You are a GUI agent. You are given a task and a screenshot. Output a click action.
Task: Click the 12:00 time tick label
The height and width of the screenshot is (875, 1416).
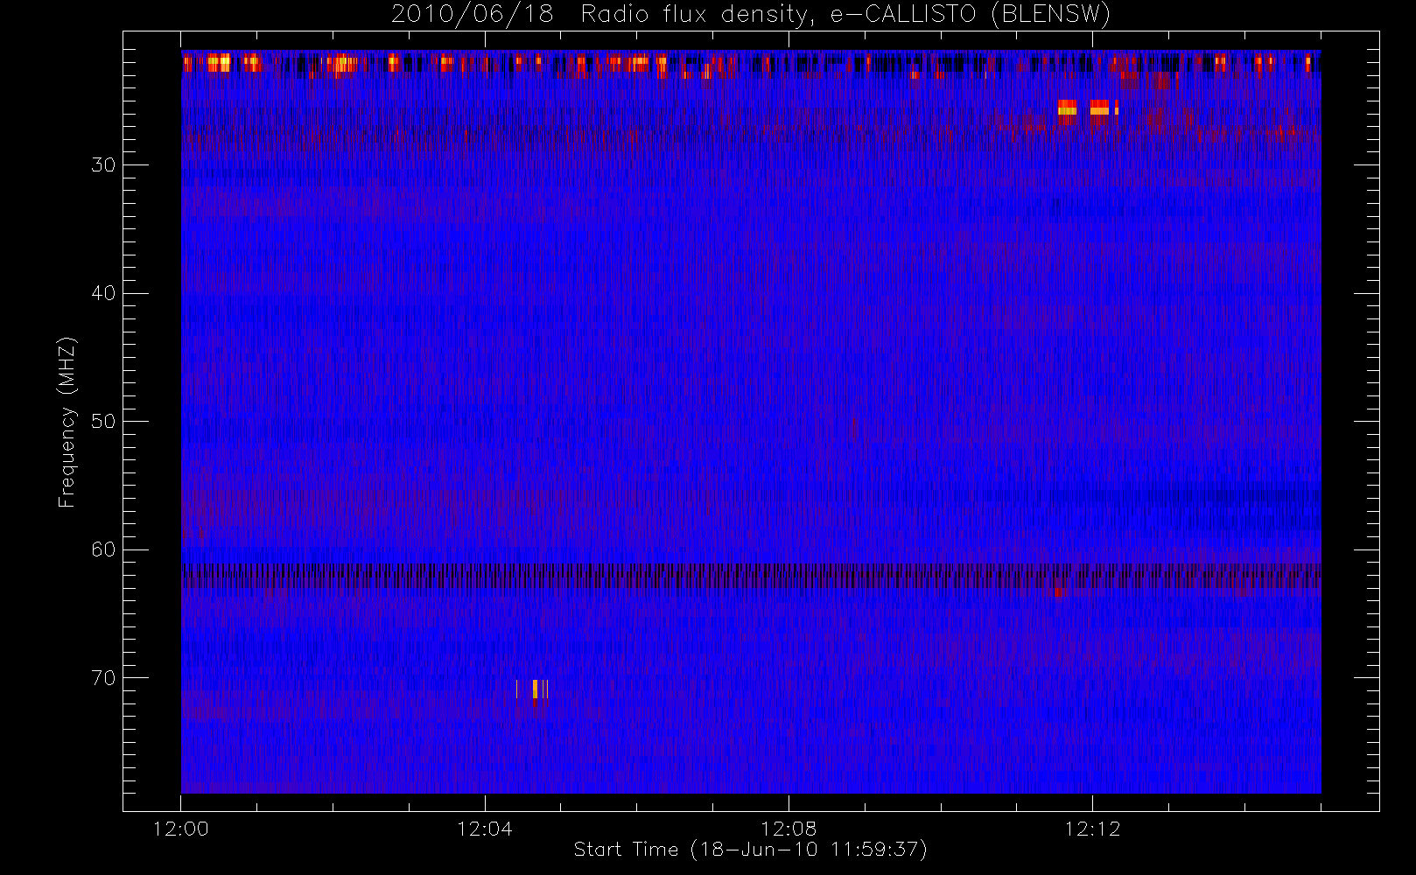(181, 829)
